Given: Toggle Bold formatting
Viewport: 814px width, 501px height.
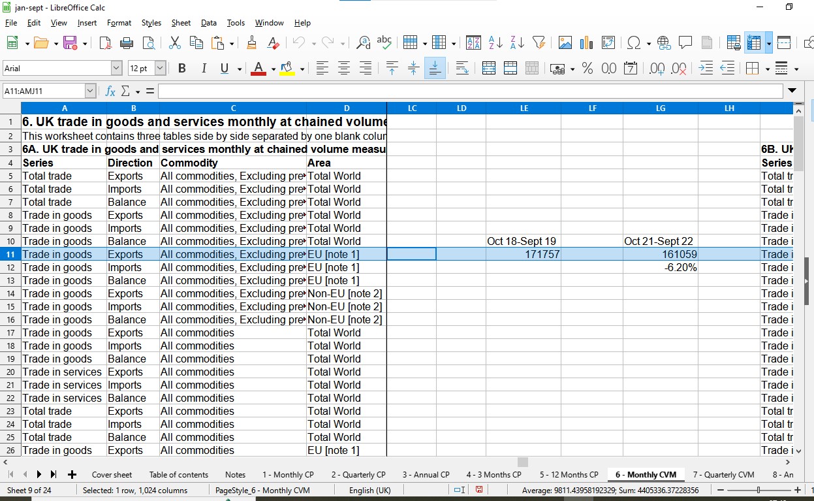Looking at the screenshot, I should pyautogui.click(x=182, y=68).
